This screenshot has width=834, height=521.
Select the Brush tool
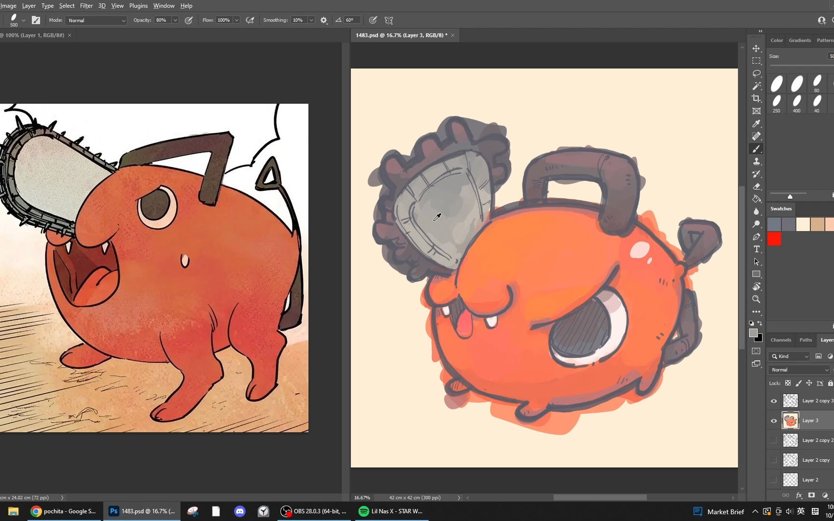[756, 149]
